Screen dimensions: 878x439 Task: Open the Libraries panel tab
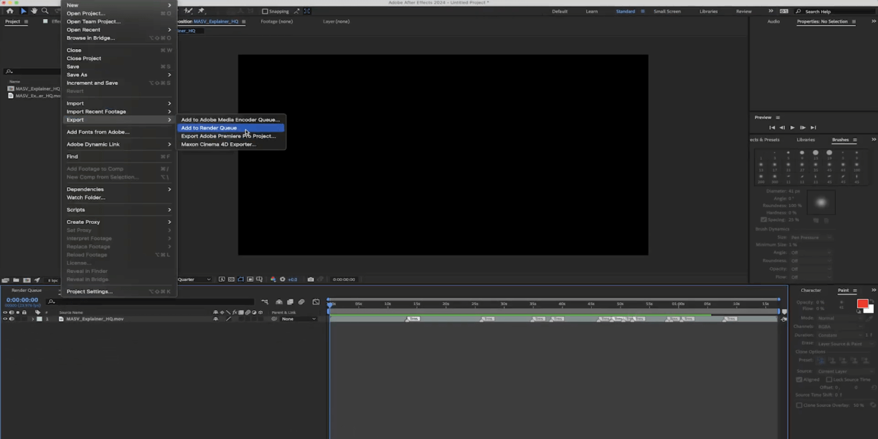point(806,140)
